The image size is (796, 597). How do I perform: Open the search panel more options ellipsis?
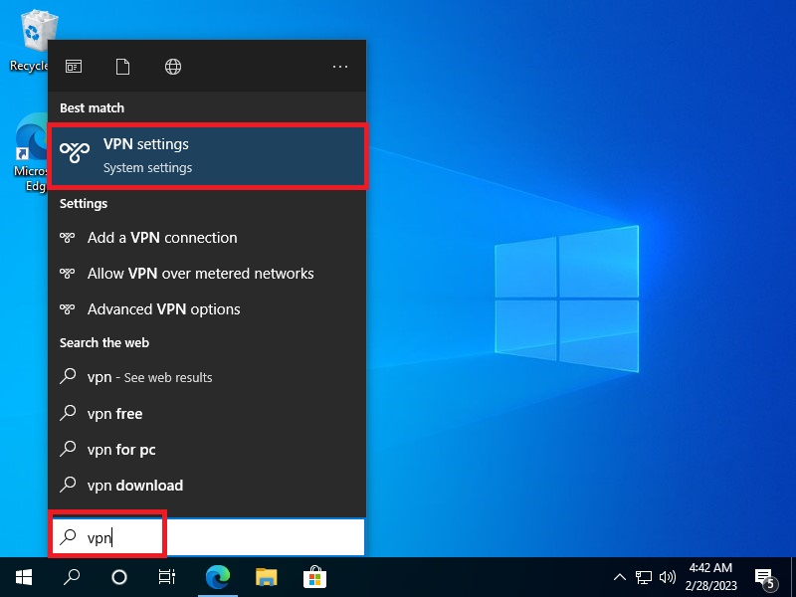pyautogui.click(x=340, y=67)
